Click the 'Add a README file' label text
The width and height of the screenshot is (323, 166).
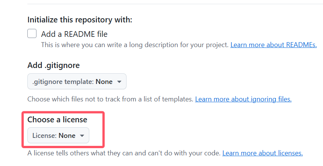click(x=74, y=34)
